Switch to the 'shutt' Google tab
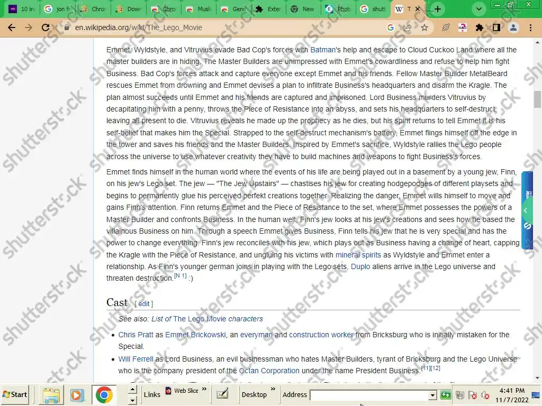Screen dimensions: 542x406 (x=374, y=9)
